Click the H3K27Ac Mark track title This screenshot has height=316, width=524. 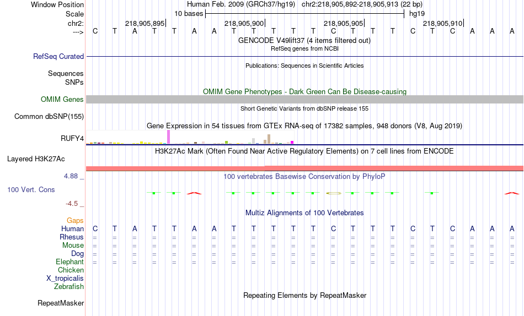(x=304, y=151)
